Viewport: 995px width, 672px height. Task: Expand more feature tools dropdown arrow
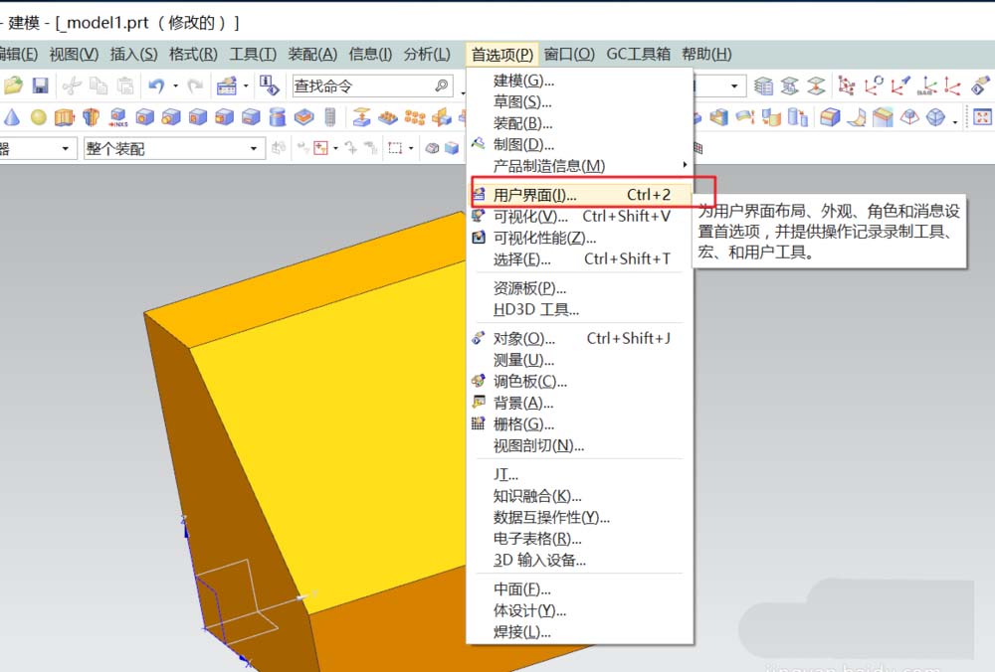pyautogui.click(x=955, y=120)
